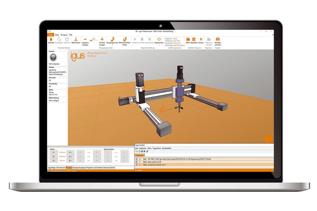Viewport: 317px width, 211px height.
Task: Select the <unbenannt>* program tab
Action: coord(140,155)
